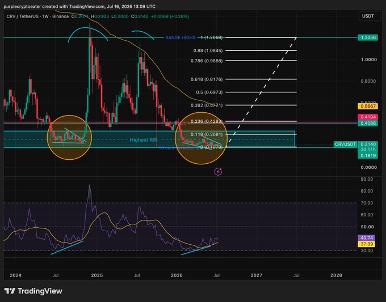This screenshot has height=302, width=386.
Task: Click the 1.2056 range highs price tag
Action: [368, 37]
